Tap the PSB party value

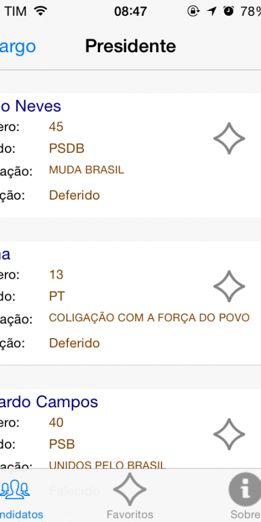pos(62,444)
